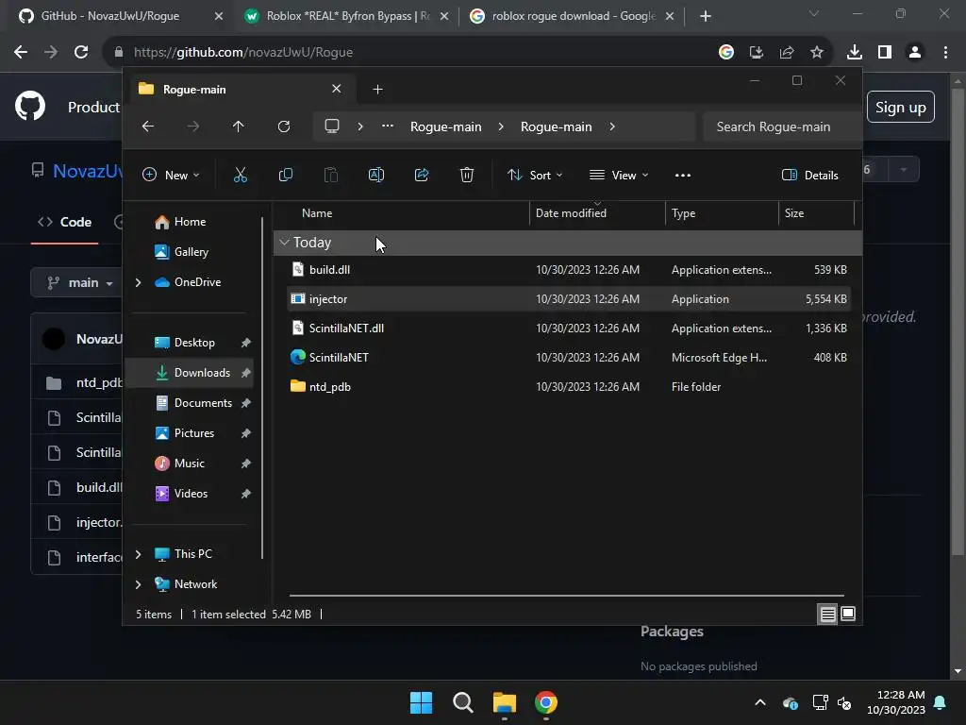Open the Sort dropdown

click(x=535, y=175)
